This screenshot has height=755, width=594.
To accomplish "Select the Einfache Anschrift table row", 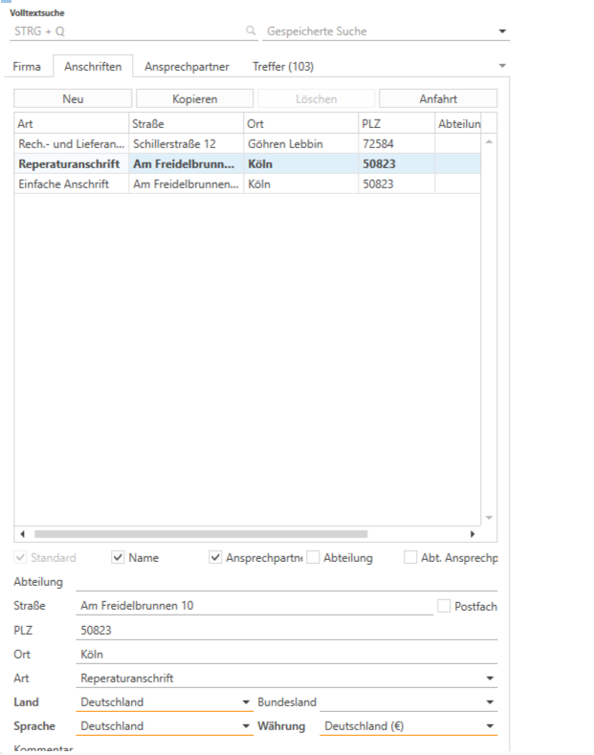I will point(72,183).
